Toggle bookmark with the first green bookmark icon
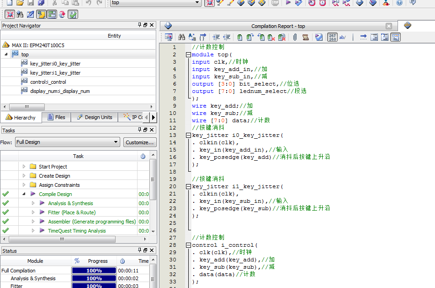Screen dimensions: 435x288 240,37
